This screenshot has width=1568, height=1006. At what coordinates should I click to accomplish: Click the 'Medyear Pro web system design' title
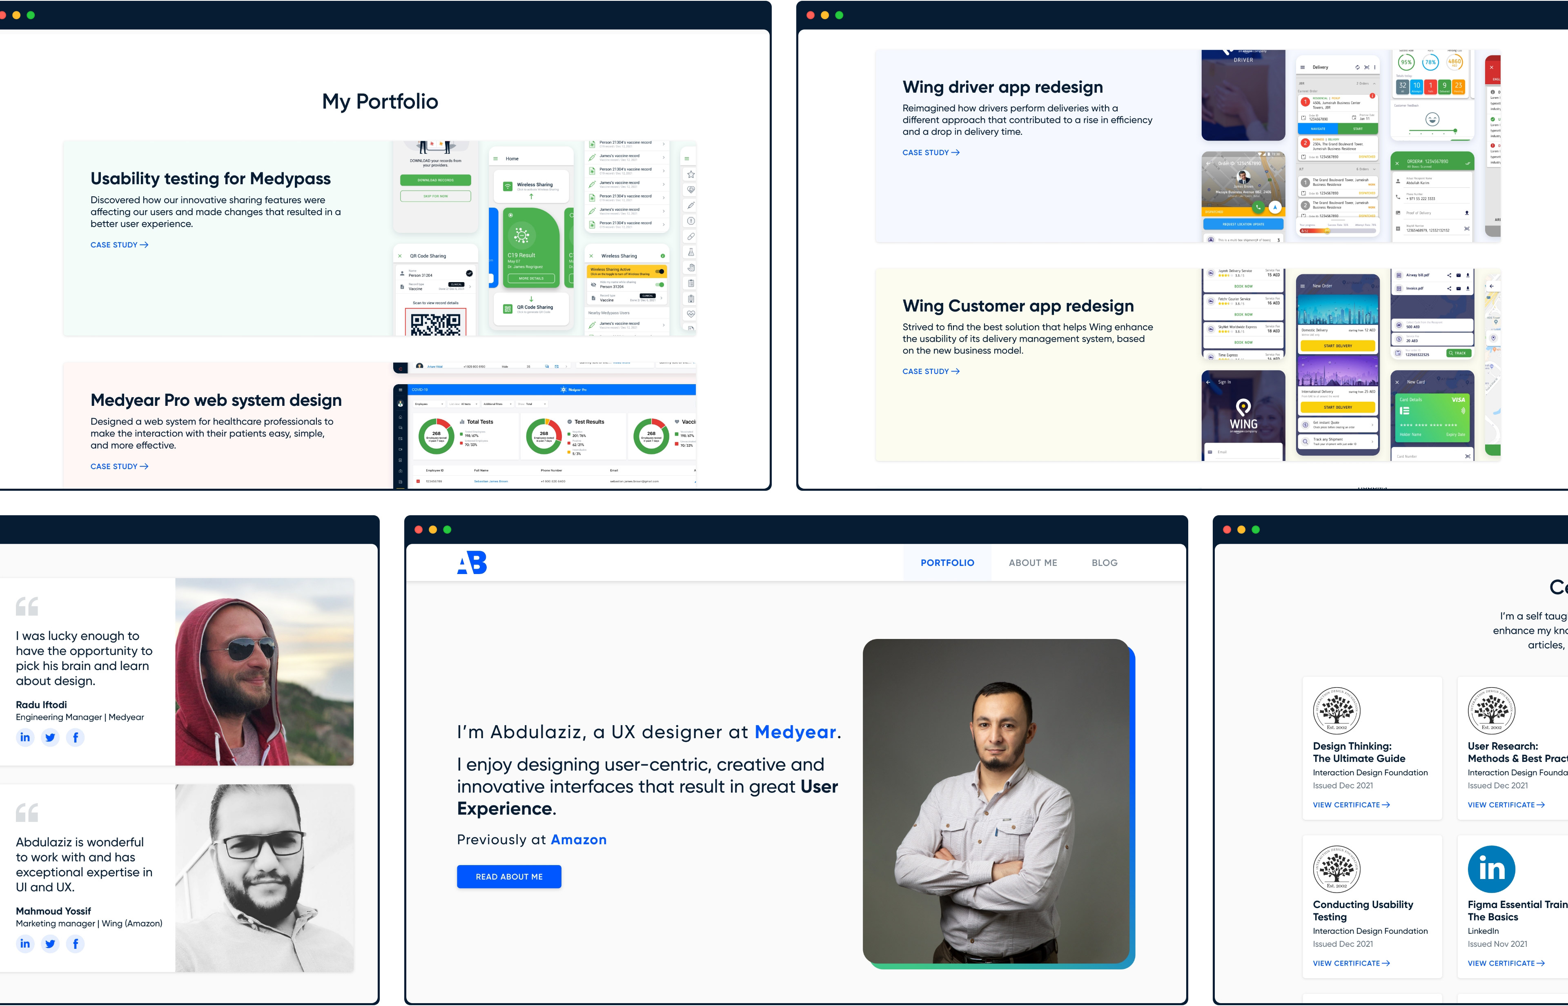[216, 400]
